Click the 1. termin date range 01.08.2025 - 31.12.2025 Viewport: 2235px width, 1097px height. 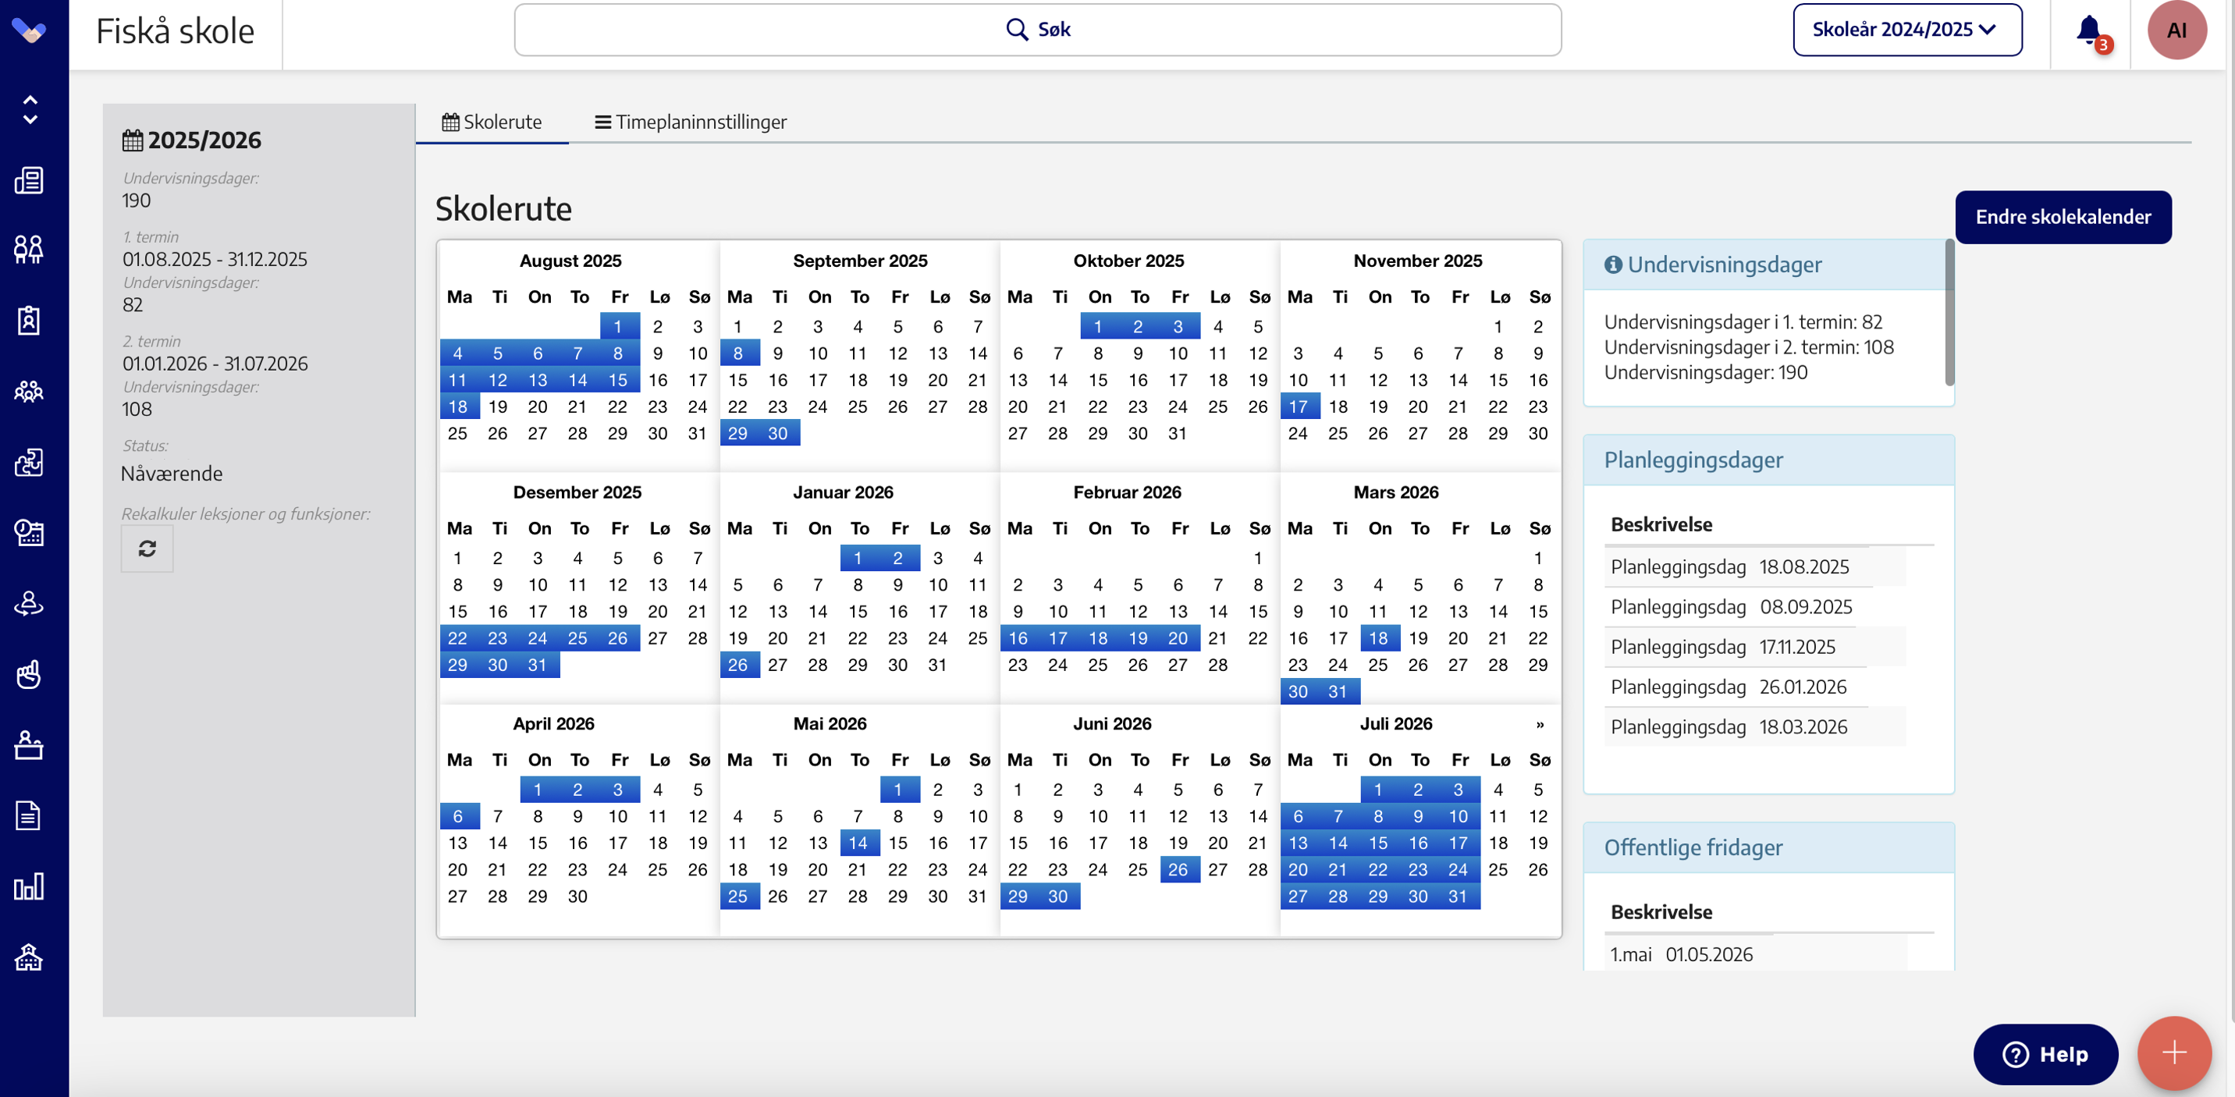(215, 259)
